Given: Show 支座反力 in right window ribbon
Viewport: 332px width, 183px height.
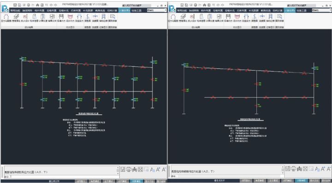Looking at the screenshot, I should 246,18.
